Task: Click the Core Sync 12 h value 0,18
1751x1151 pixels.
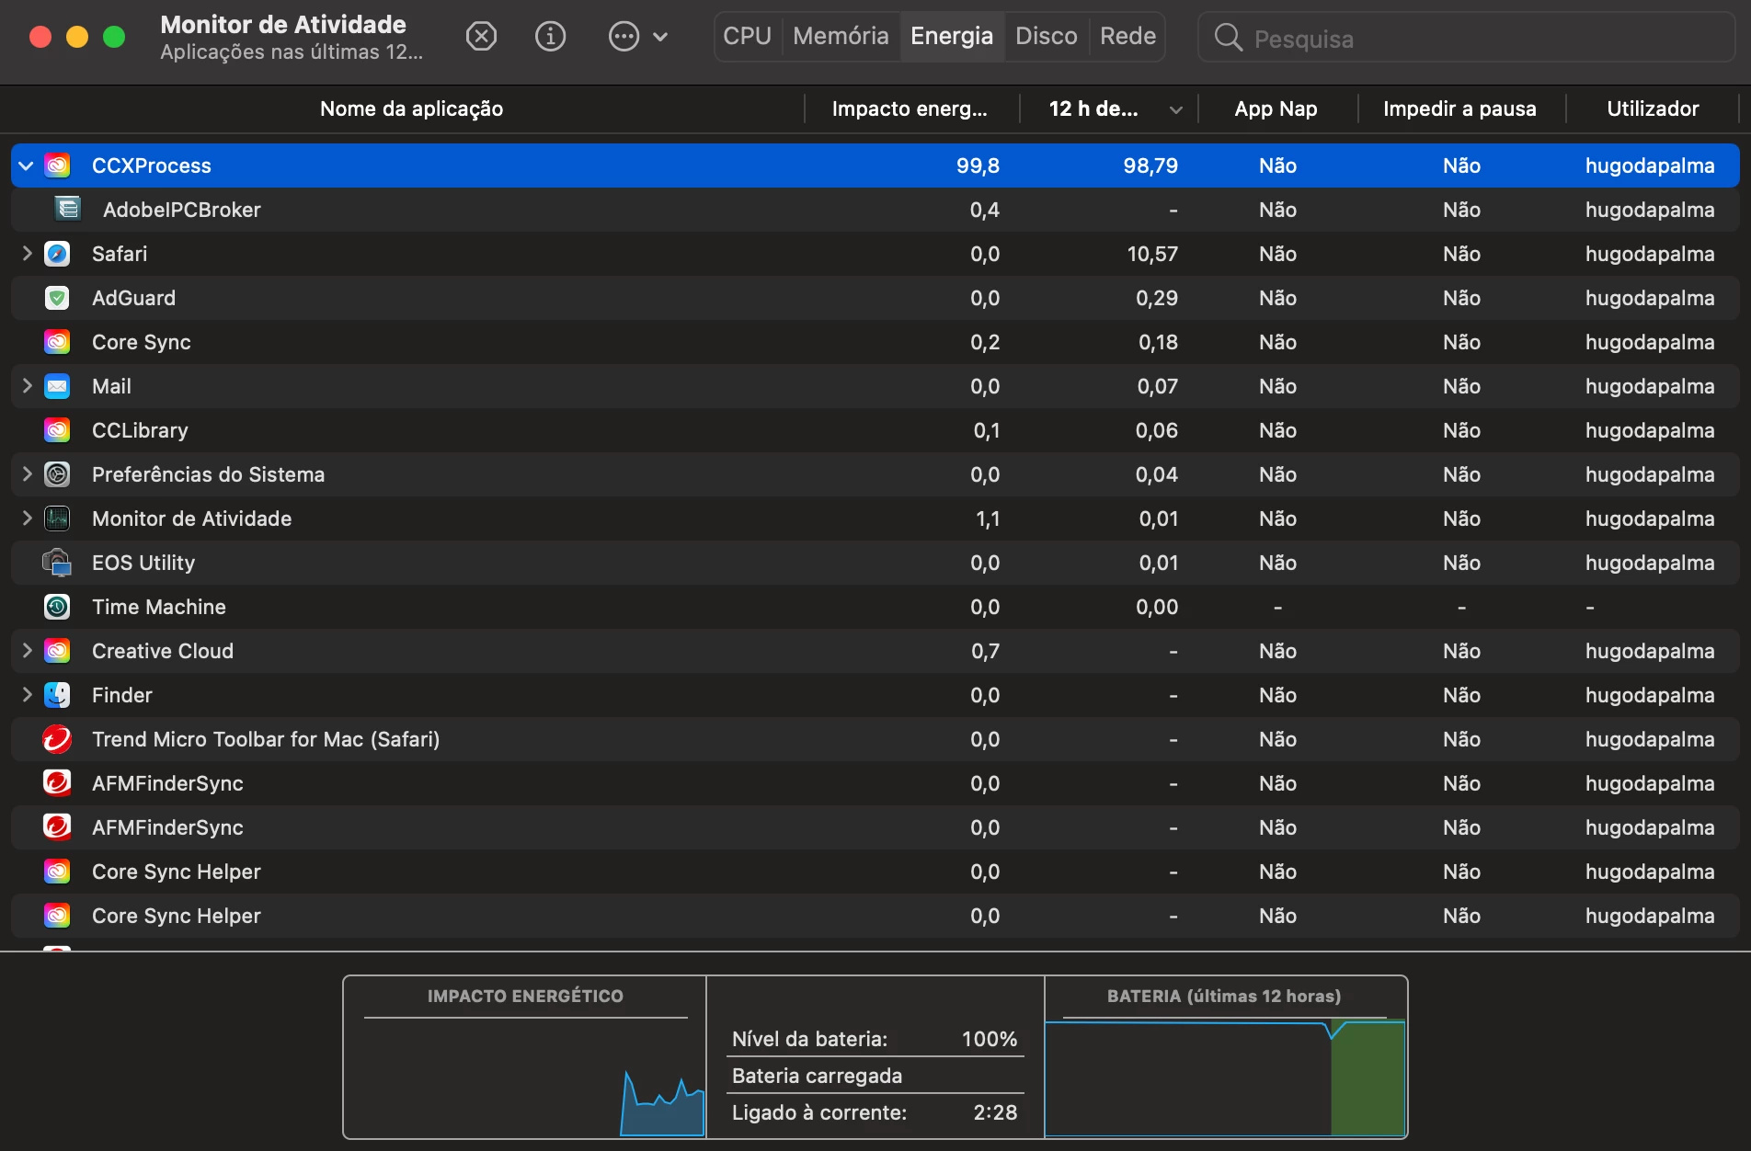Action: coord(1158,343)
